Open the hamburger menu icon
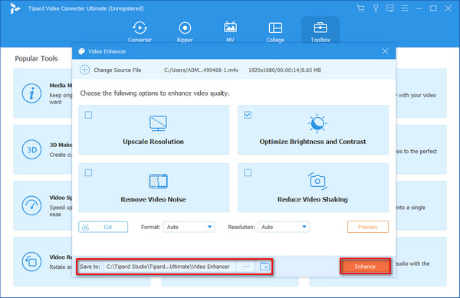460x298 pixels. [x=405, y=8]
